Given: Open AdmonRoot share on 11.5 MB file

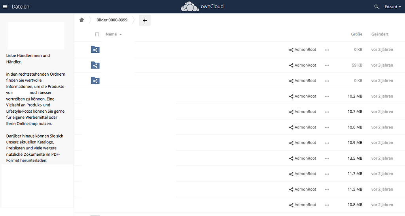Looking at the screenshot, I should (303, 189).
